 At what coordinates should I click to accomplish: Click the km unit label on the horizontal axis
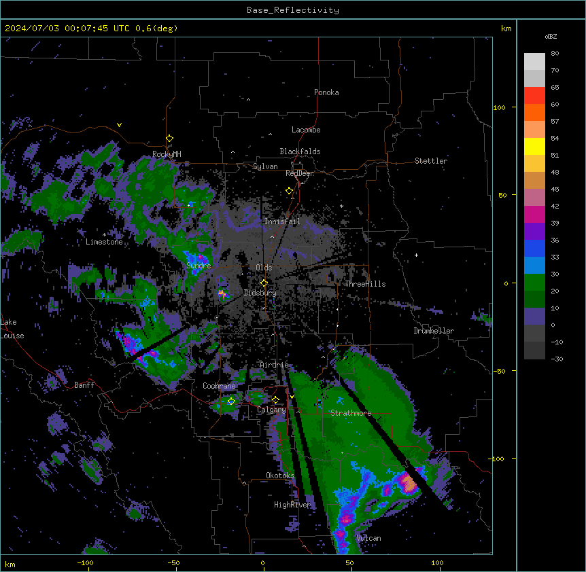(10, 564)
